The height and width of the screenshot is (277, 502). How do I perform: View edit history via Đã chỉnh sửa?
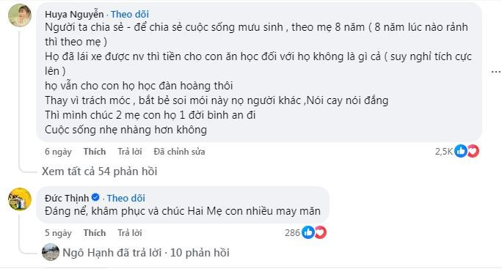click(x=179, y=152)
